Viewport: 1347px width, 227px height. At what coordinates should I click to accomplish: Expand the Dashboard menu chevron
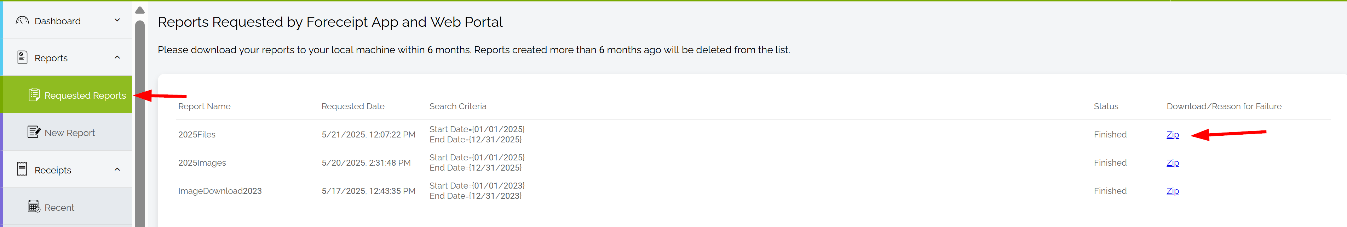pos(117,20)
